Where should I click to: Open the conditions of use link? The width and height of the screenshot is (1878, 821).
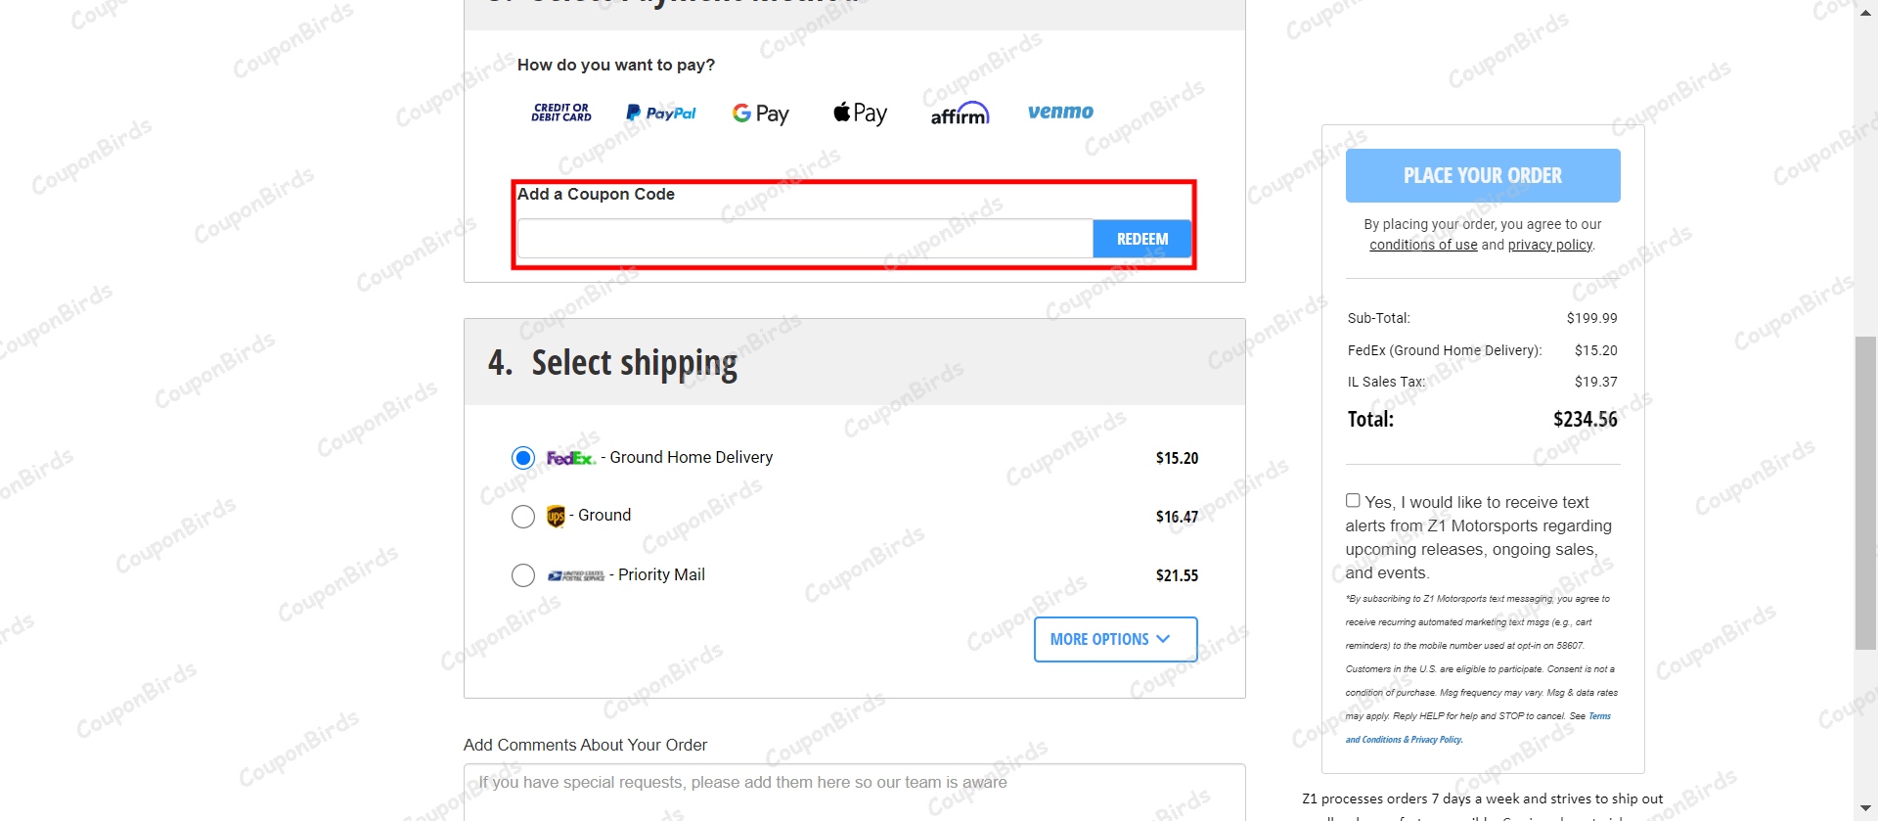pos(1423,245)
